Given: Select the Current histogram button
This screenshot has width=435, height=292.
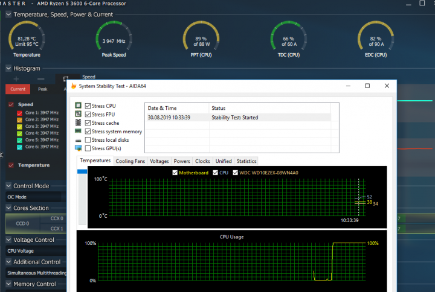Looking at the screenshot, I should pos(18,89).
